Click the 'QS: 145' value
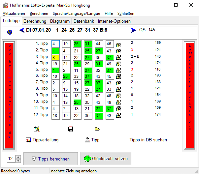The height and width of the screenshot is (174, 199). (147, 30)
